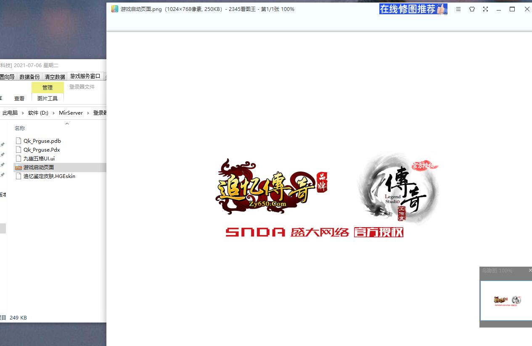This screenshot has height=346, width=532.
Task: Go to 软件 (D:) in the breadcrumb
Action: coord(38,113)
